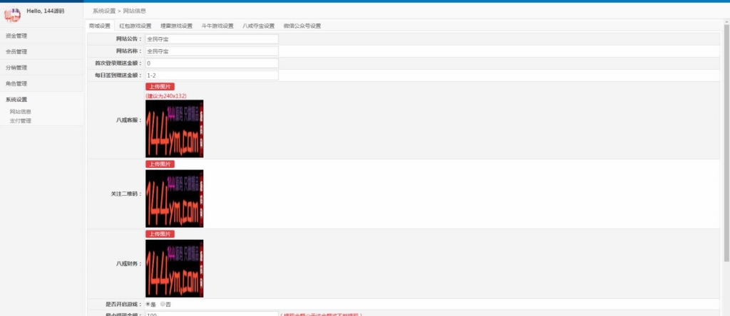
Task: Open the 分销管理 sidebar menu
Action: pos(16,68)
